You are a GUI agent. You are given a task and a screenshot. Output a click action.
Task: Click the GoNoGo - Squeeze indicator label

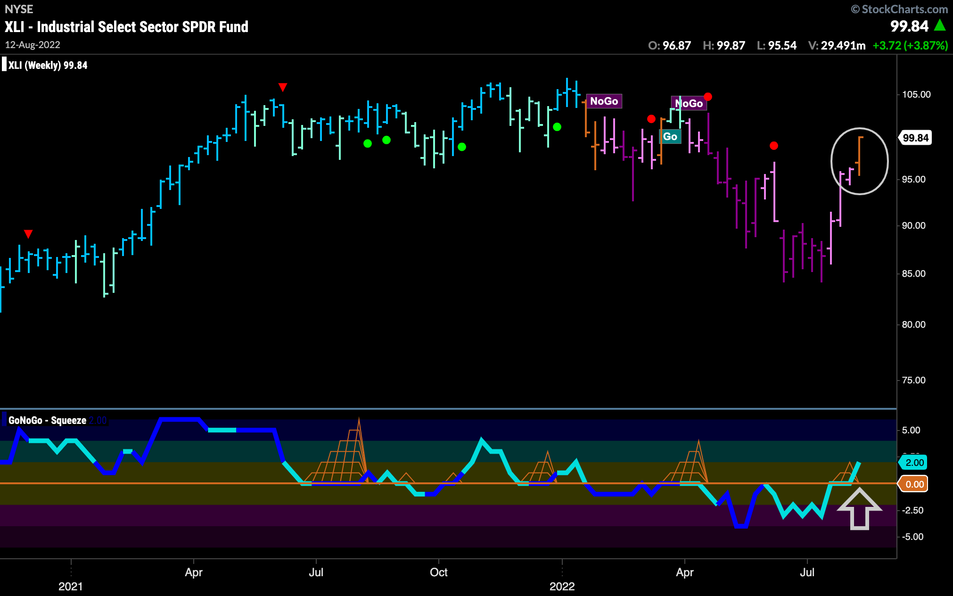click(x=47, y=420)
